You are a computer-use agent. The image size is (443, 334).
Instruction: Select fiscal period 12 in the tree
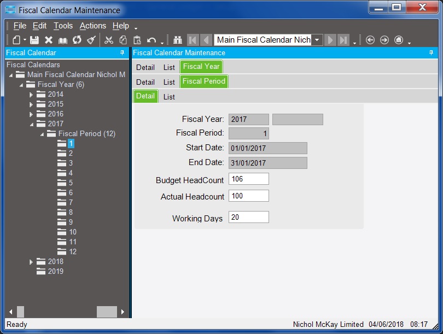[x=73, y=251]
